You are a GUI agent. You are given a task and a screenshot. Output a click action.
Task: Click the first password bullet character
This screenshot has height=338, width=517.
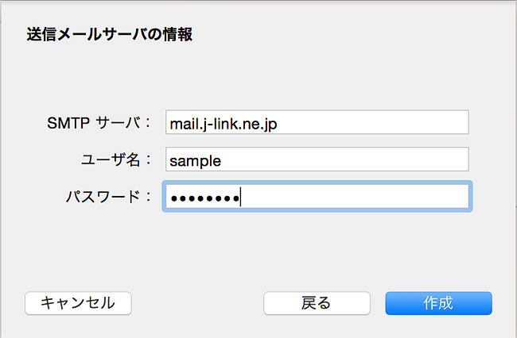[174, 198]
